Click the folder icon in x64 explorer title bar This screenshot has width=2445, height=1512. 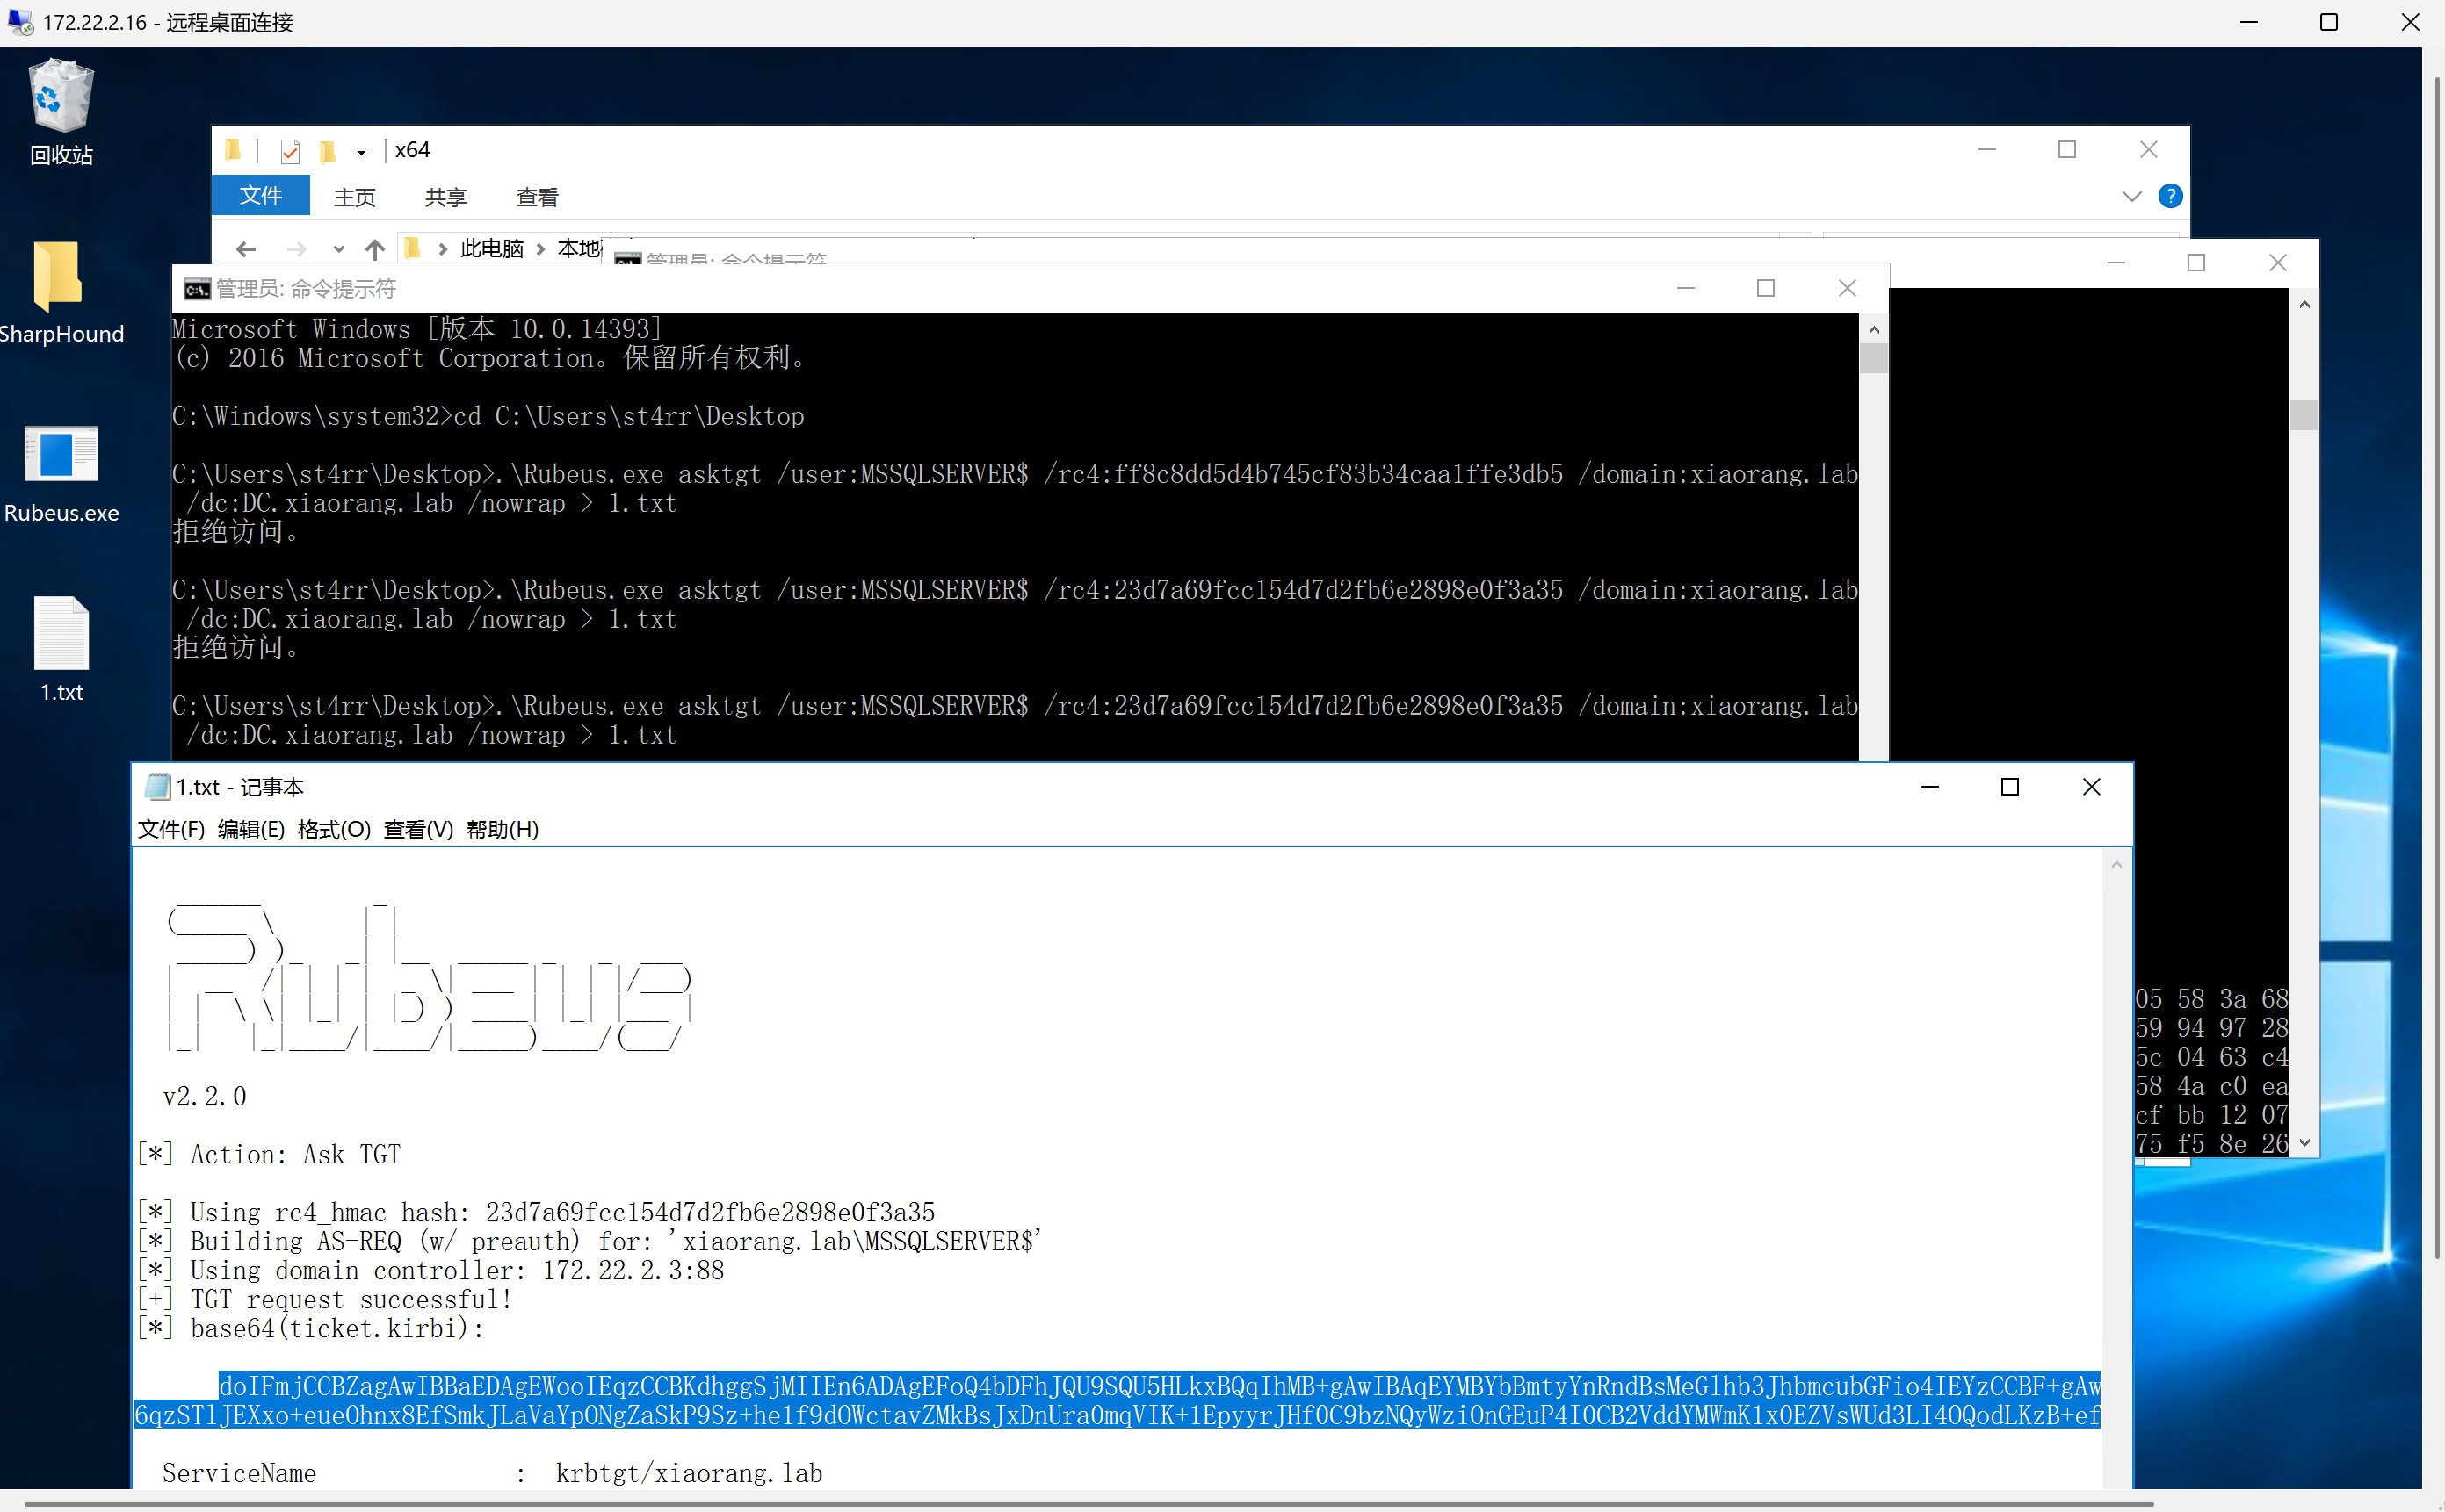point(234,150)
